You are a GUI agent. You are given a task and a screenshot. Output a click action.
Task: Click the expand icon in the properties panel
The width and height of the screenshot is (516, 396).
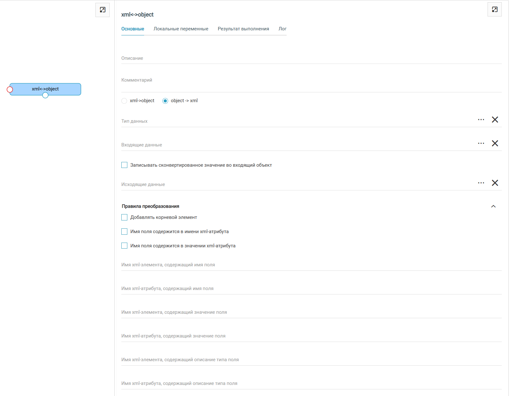tap(495, 9)
